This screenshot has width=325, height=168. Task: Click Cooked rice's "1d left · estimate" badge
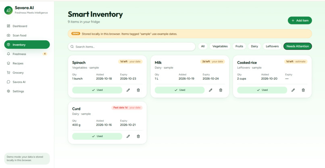pyautogui.click(x=296, y=62)
